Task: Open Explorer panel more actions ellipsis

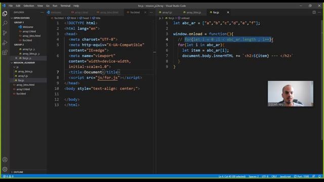Action: click(42, 12)
